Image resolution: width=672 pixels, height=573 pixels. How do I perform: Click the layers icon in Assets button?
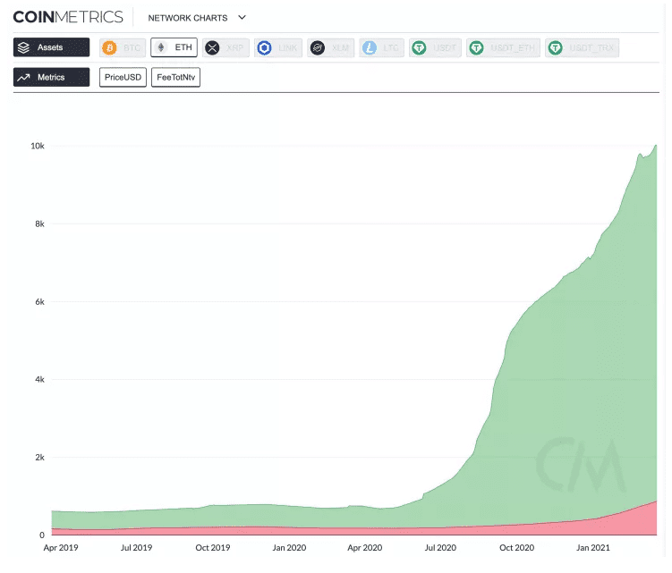pyautogui.click(x=25, y=47)
